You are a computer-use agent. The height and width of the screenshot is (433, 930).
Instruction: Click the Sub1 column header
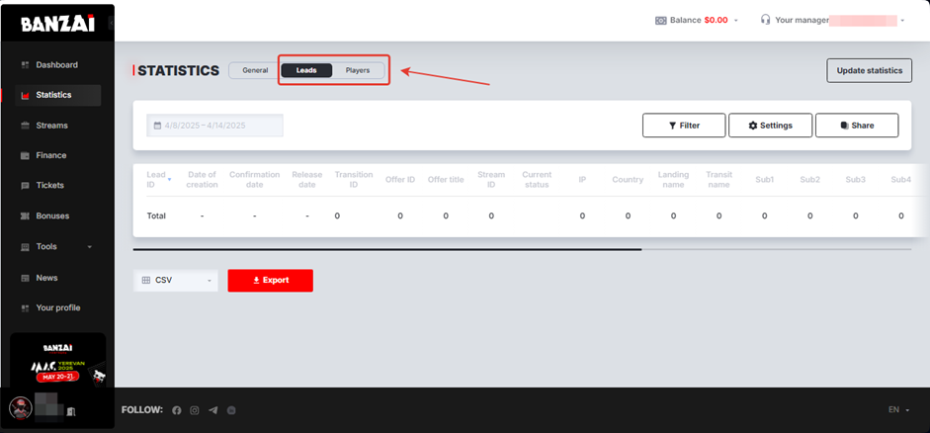click(x=765, y=180)
